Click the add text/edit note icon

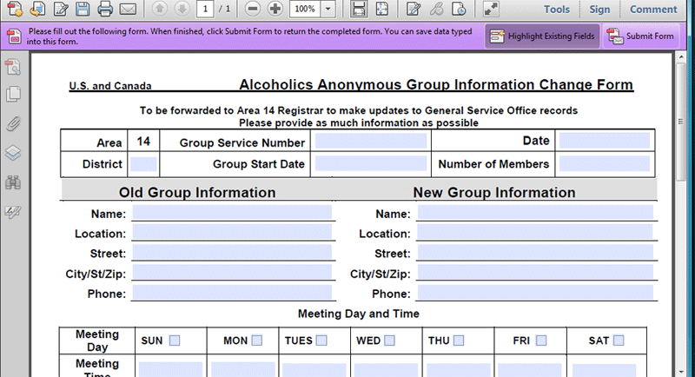point(414,9)
